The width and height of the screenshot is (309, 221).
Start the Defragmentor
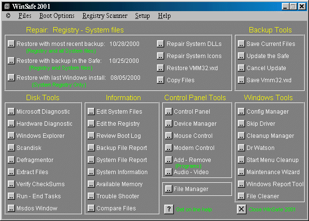(12, 160)
